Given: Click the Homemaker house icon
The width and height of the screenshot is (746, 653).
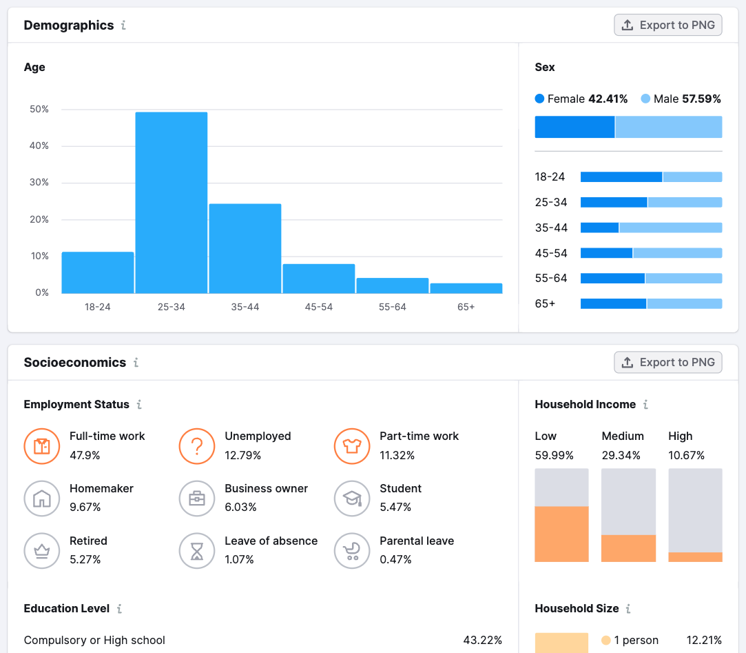Looking at the screenshot, I should [x=42, y=499].
